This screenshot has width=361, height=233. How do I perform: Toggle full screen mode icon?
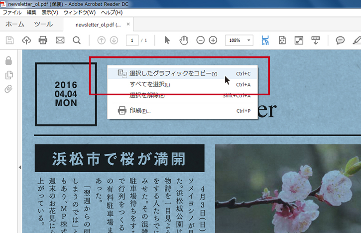pos(299,40)
